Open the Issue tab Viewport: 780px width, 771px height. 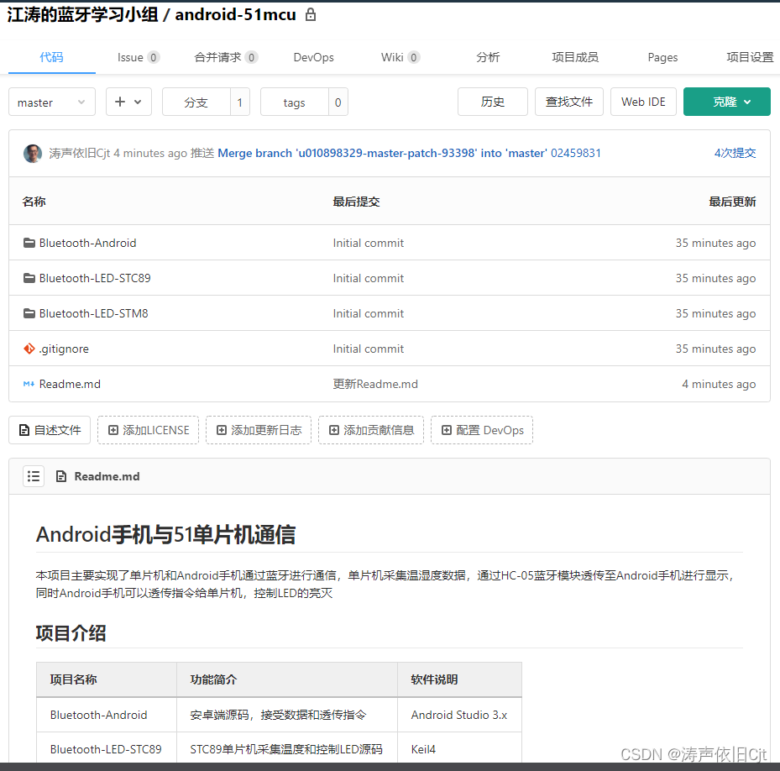point(138,57)
